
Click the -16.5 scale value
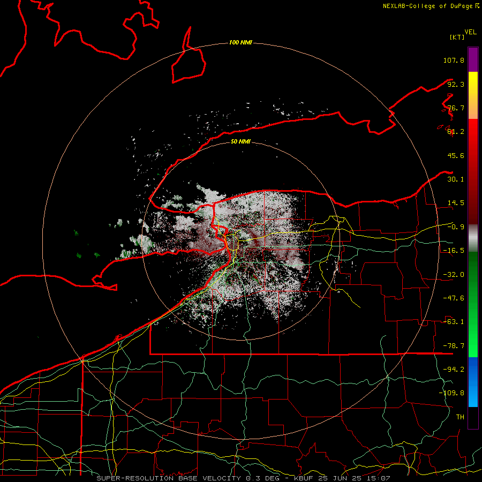click(454, 251)
